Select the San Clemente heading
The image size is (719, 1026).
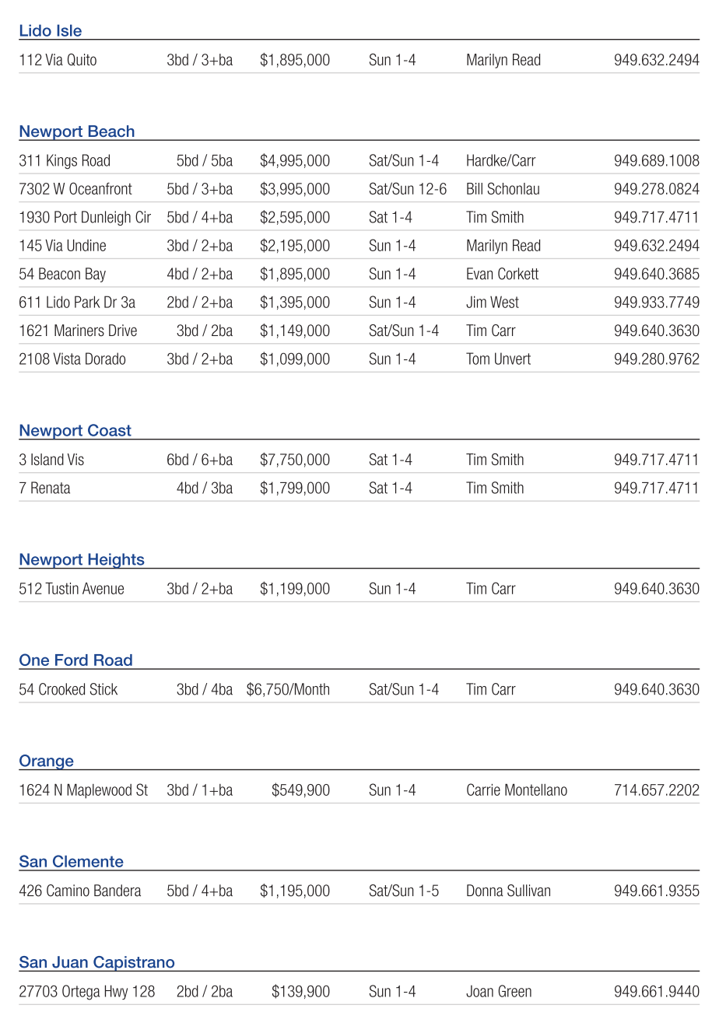pyautogui.click(x=71, y=861)
